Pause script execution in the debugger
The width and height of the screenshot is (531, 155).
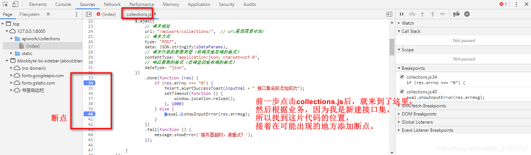(x=401, y=14)
